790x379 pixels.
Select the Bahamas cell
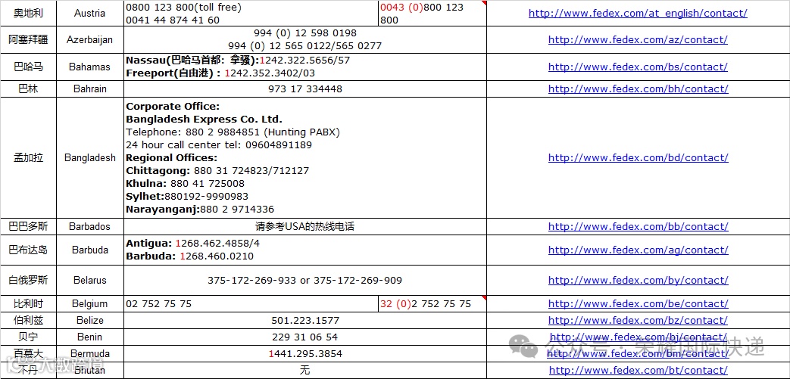tap(89, 67)
